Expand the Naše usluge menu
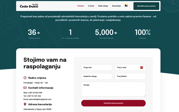The height and width of the screenshot is (112, 179). click(x=103, y=6)
